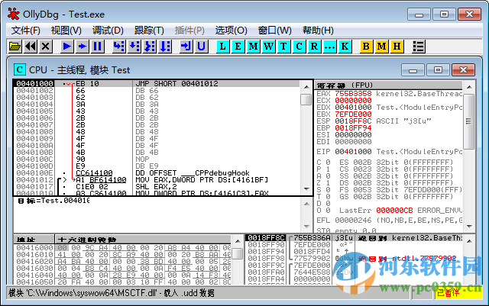Open the 文件(F) menu
489x306 pixels.
[x=26, y=31]
